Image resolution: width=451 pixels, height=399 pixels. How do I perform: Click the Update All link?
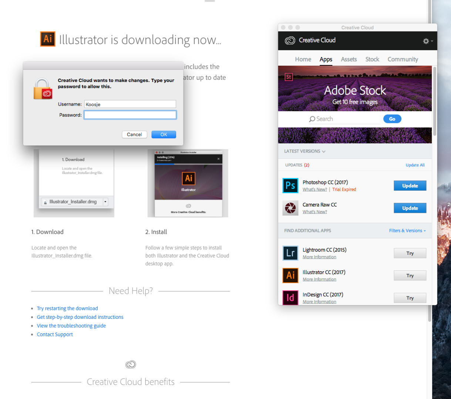click(x=415, y=165)
